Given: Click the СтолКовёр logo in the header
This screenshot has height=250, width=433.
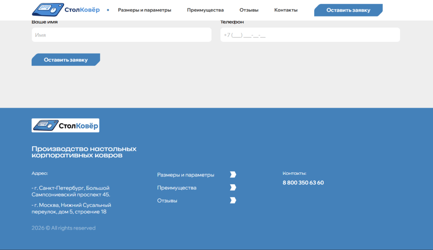Looking at the screenshot, I should pyautogui.click(x=66, y=10).
